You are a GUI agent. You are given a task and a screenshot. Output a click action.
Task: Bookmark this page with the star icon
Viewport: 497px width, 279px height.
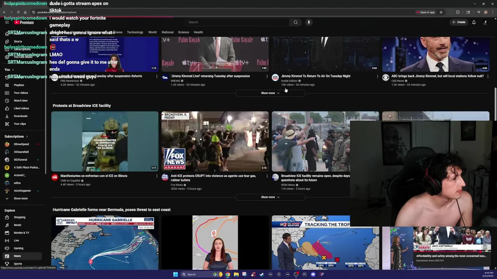click(x=441, y=12)
